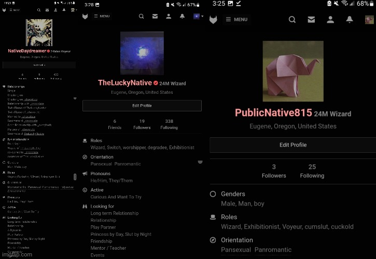The height and width of the screenshot is (259, 376).
Task: Tap the bell notifications icon above PublicNative815
Action: tap(350, 20)
